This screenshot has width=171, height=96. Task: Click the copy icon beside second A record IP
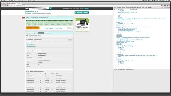point(62,78)
